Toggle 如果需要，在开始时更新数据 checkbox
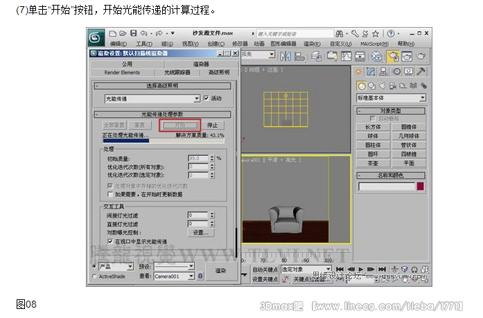Image resolution: width=483 pixels, height=318 pixels. [109, 194]
